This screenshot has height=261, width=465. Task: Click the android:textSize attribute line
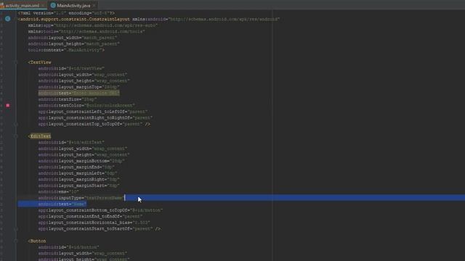click(68, 99)
